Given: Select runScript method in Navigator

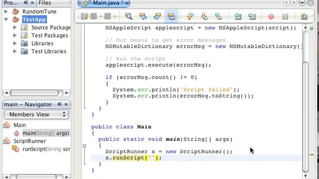Looking at the screenshot, I should click(46, 149).
